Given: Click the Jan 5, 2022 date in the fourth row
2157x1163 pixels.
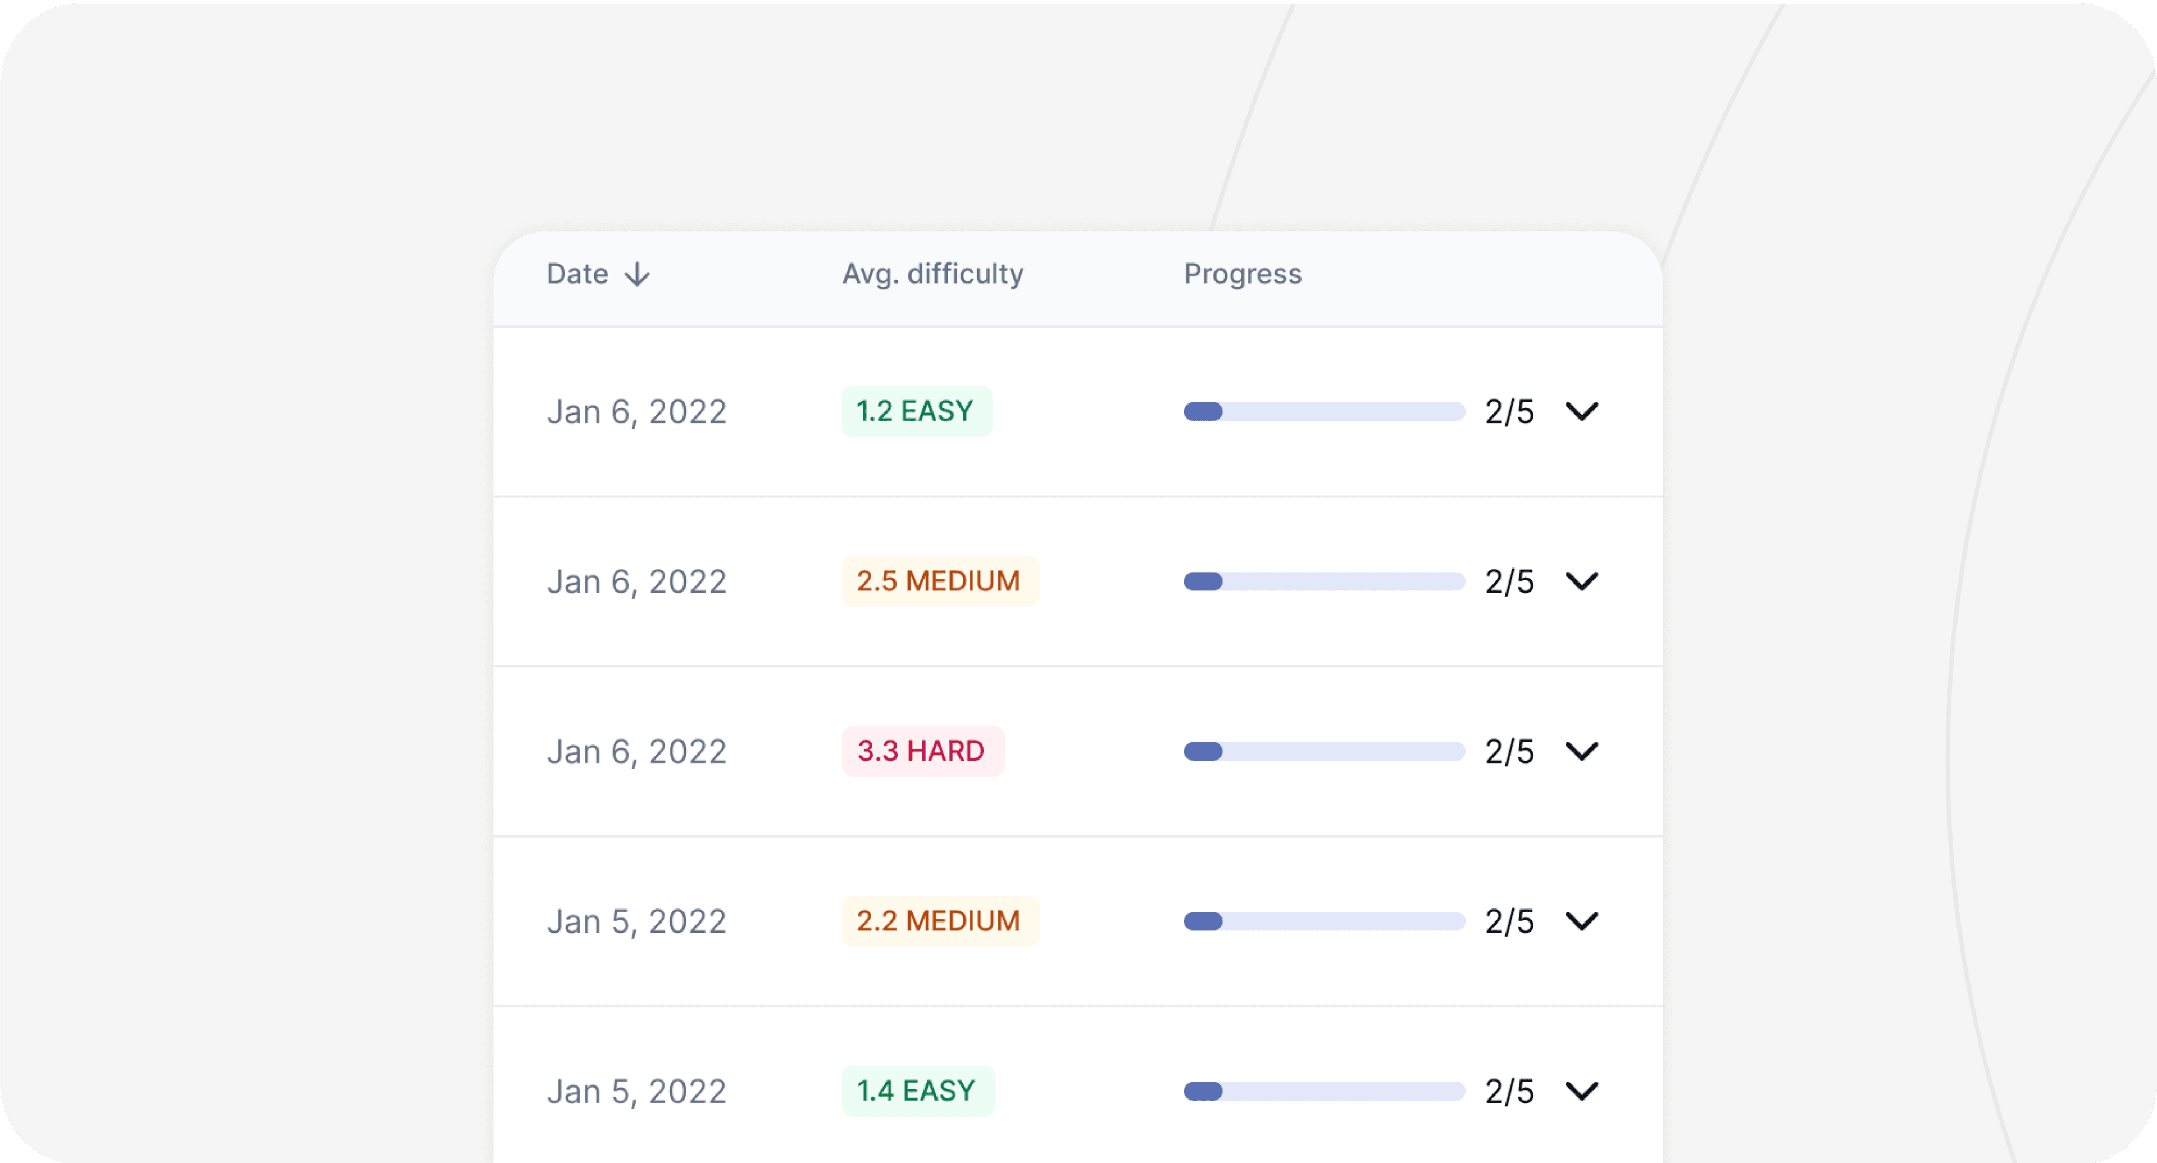Looking at the screenshot, I should click(637, 921).
